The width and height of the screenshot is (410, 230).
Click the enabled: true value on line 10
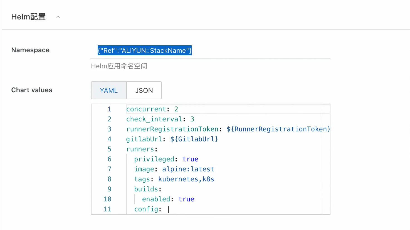[x=186, y=199]
